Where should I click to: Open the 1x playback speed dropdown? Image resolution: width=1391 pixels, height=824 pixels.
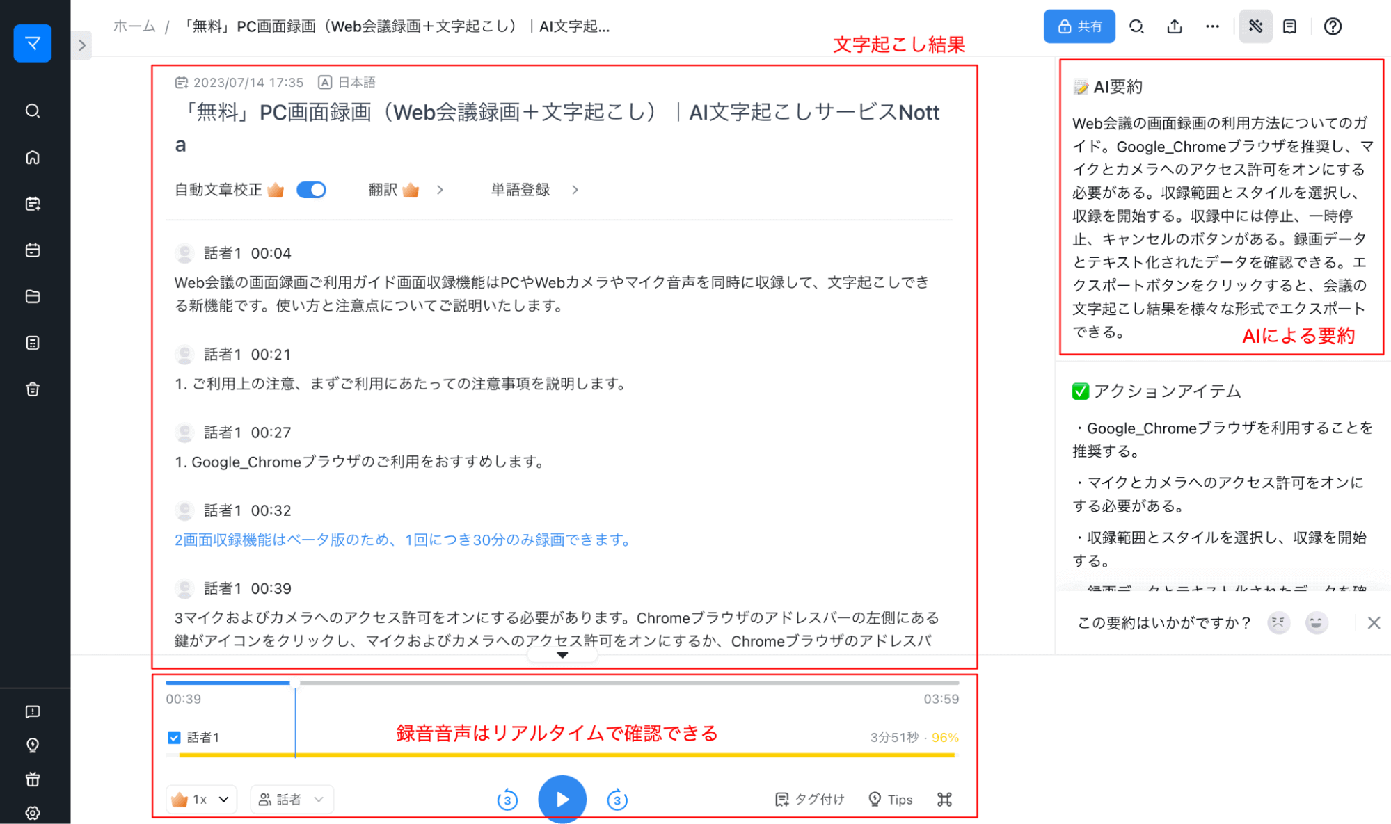[x=201, y=800]
